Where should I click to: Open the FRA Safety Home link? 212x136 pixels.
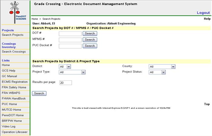click(x=14, y=87)
